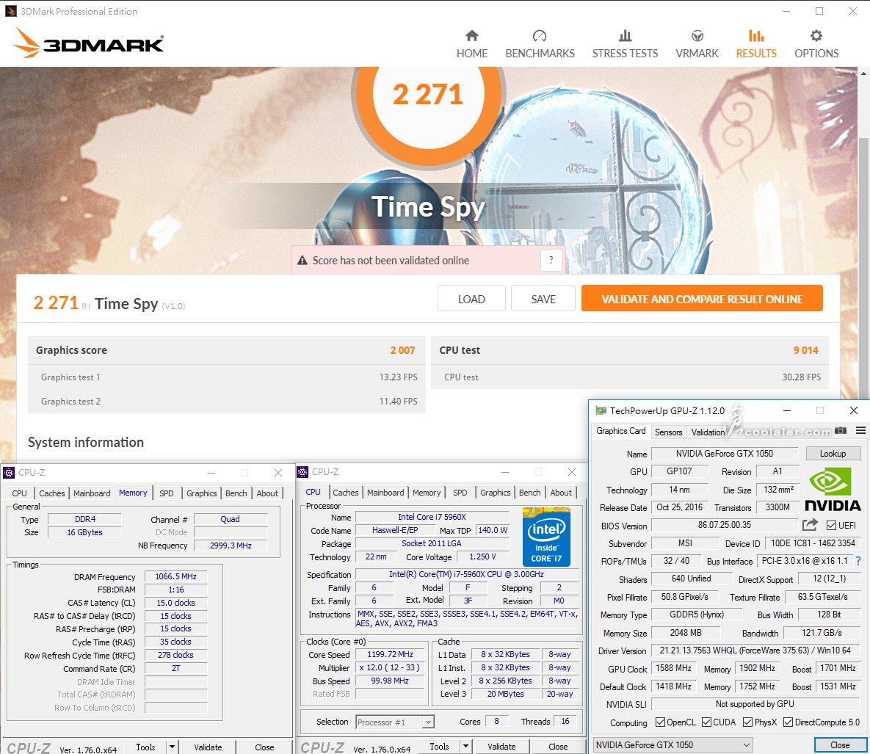Viewport: 870px width, 754px height.
Task: Take GPU-Z screenshot with camera icon
Action: pos(841,430)
